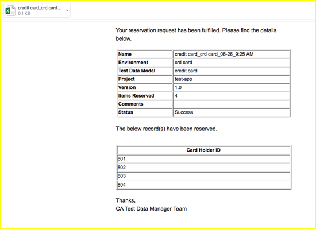Select the Items Reserved value '4'
This screenshot has height=229, width=316.
pyautogui.click(x=232, y=96)
